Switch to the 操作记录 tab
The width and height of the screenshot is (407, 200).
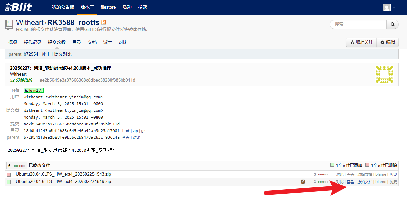tap(33, 42)
